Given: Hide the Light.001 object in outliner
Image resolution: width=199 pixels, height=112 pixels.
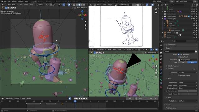Looking at the screenshot, I should tap(194, 26).
